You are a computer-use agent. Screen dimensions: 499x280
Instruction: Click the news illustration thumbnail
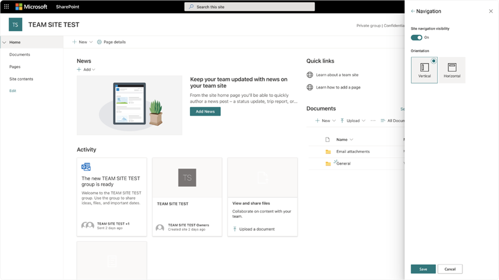pyautogui.click(x=130, y=105)
